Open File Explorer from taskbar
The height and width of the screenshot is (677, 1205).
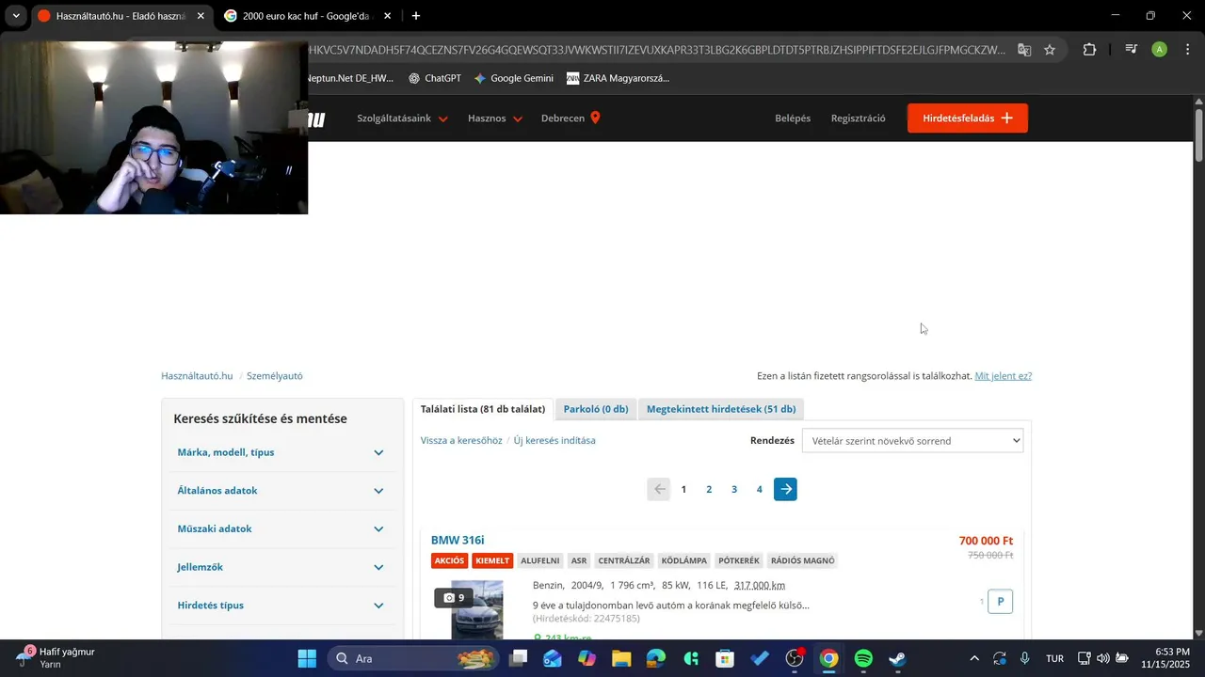pyautogui.click(x=621, y=658)
